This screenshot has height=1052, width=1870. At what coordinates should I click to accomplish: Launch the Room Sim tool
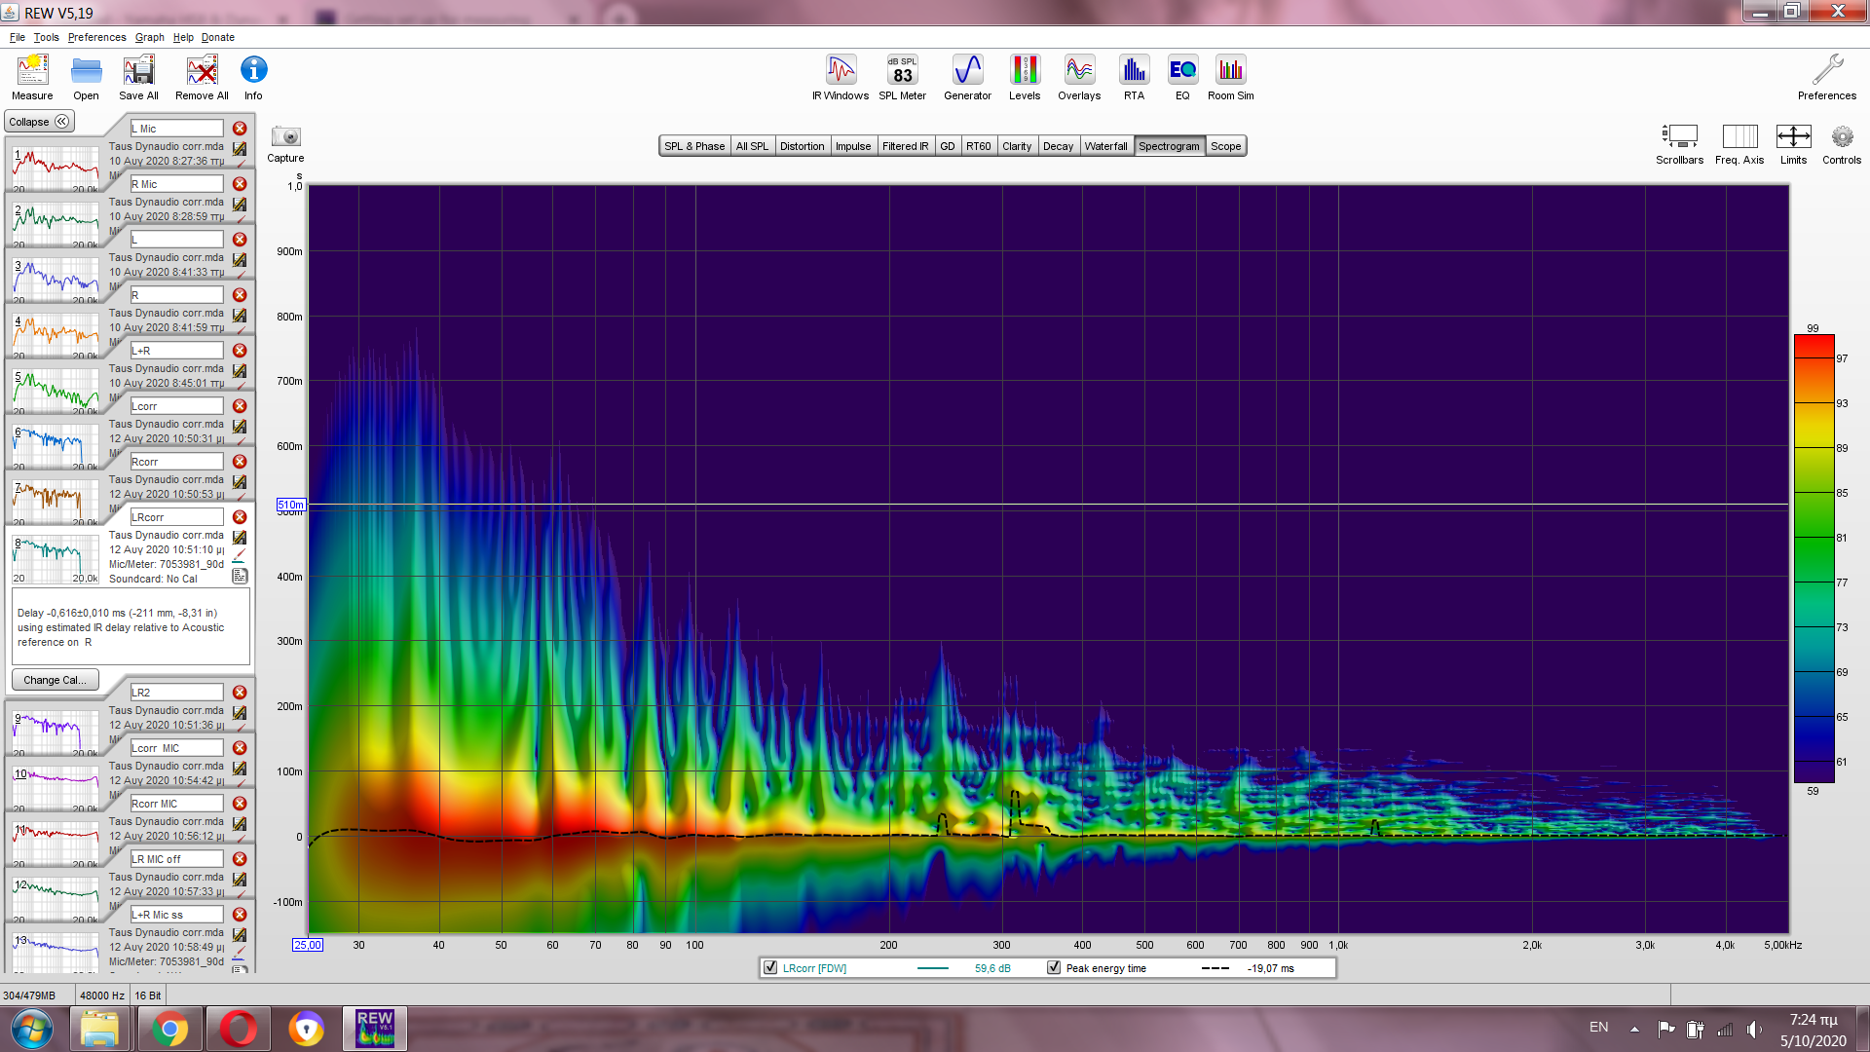[x=1231, y=77]
